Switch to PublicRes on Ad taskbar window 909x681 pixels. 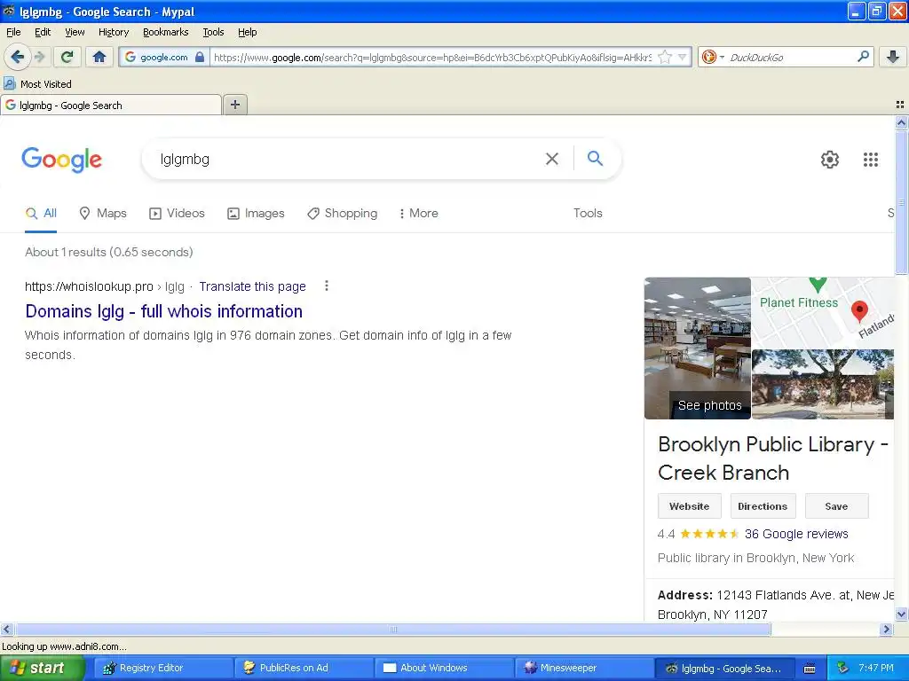coord(304,668)
